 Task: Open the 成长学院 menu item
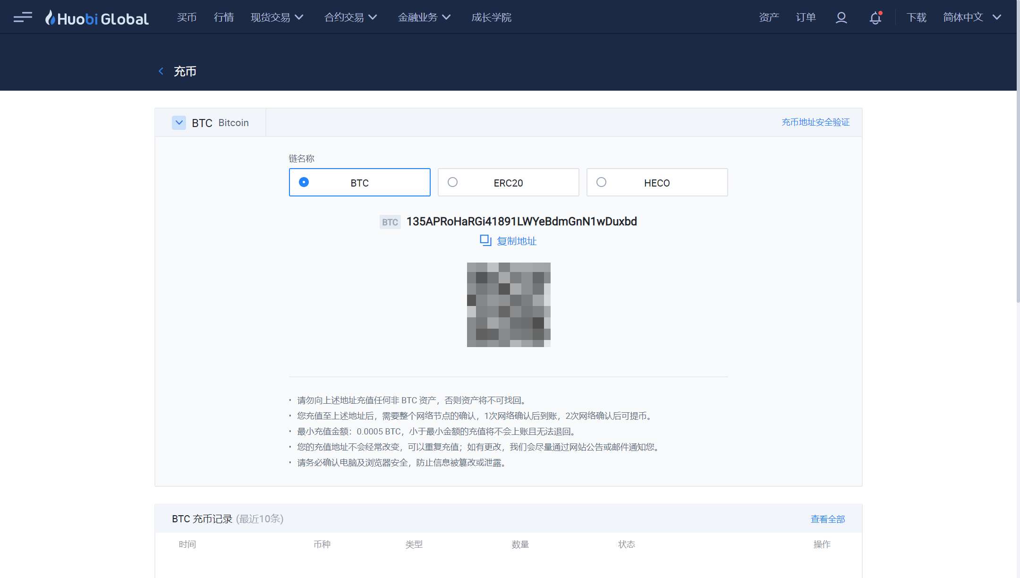point(491,17)
